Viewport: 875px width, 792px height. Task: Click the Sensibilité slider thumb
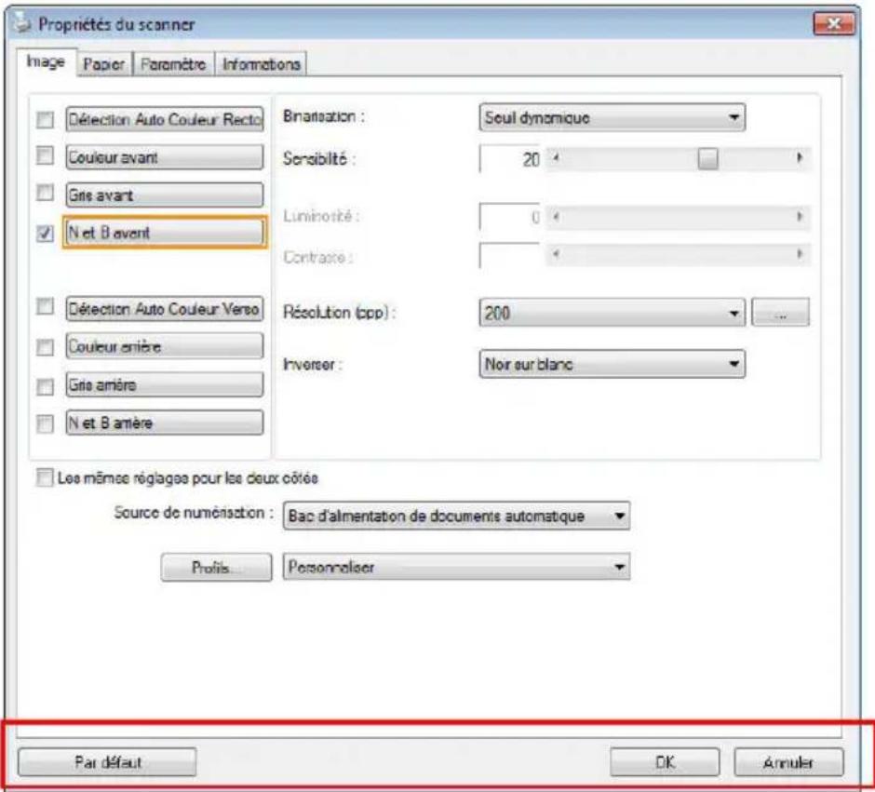coord(707,159)
